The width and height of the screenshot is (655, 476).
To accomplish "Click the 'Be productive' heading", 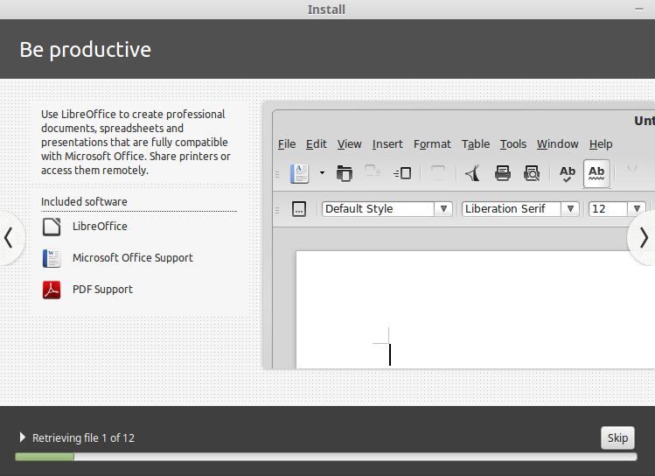I will click(x=85, y=50).
